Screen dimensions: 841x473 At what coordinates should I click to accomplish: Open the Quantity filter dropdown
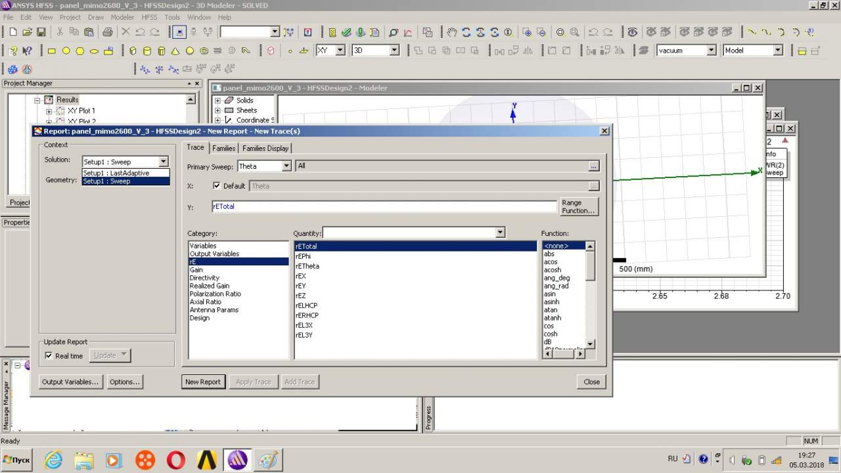(500, 233)
